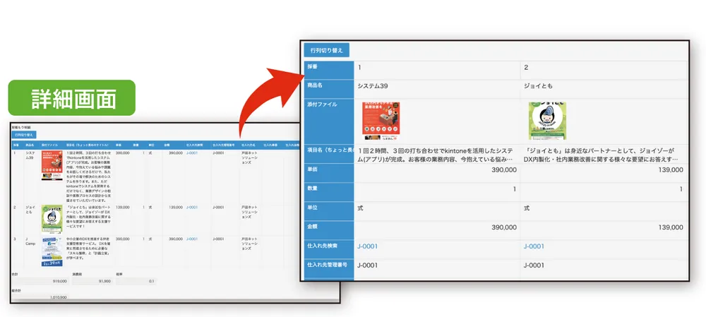Click the 合計 field showing 919,000
706x317 pixels.
[40, 281]
